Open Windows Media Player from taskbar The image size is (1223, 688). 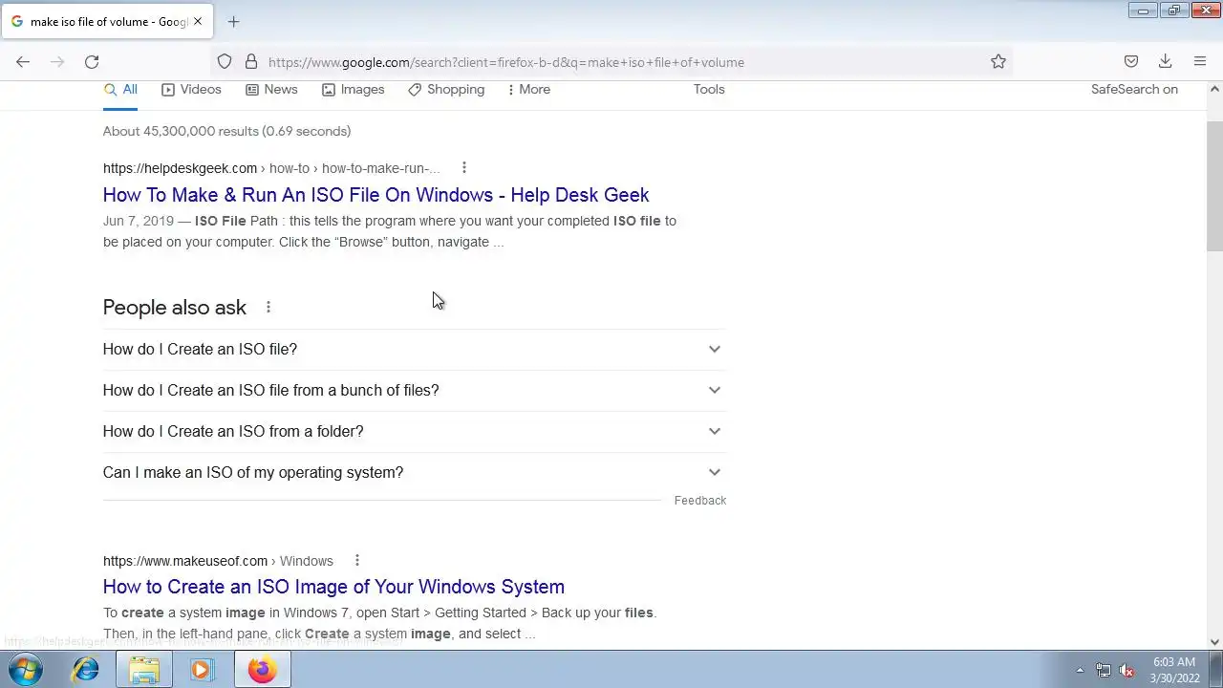(x=201, y=670)
